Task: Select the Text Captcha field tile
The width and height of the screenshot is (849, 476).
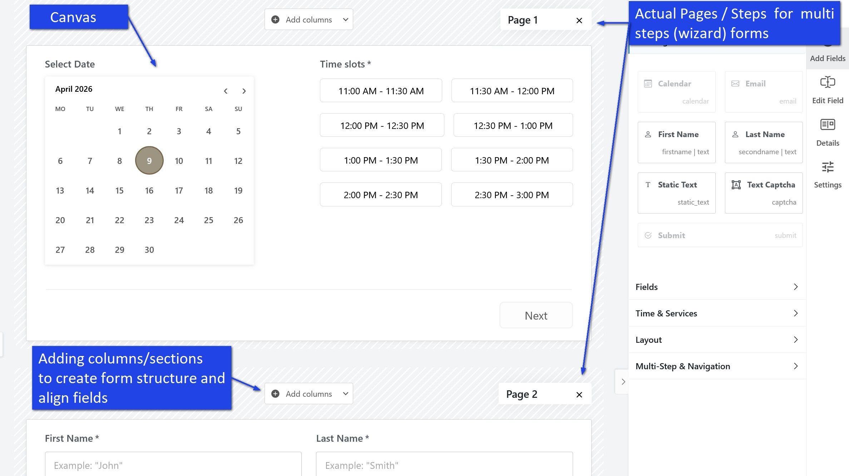Action: [x=764, y=193]
